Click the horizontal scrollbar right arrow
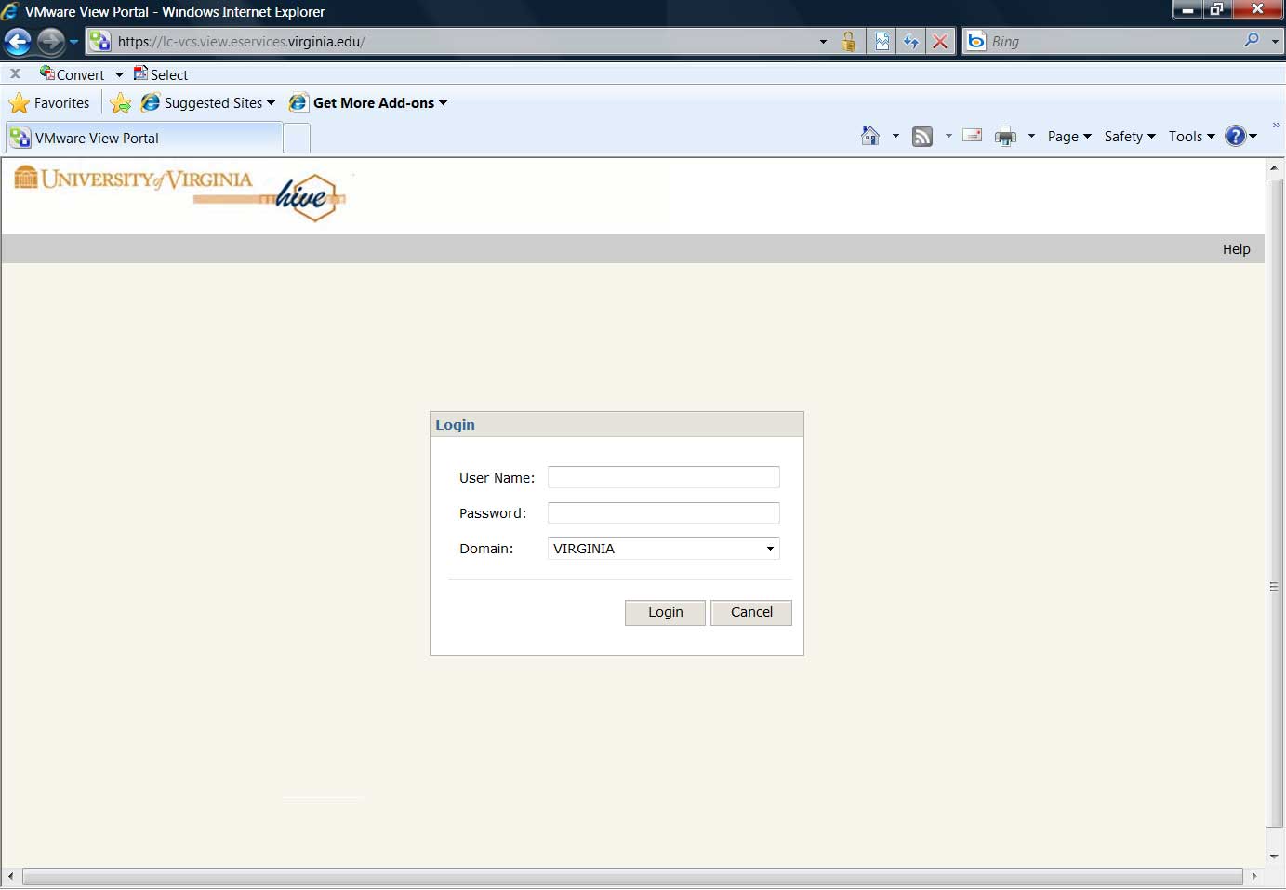Viewport: 1286px width, 890px height. coord(1254,876)
